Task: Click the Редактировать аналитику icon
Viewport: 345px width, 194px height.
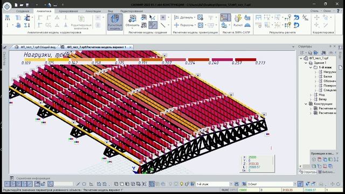Action: [81, 19]
